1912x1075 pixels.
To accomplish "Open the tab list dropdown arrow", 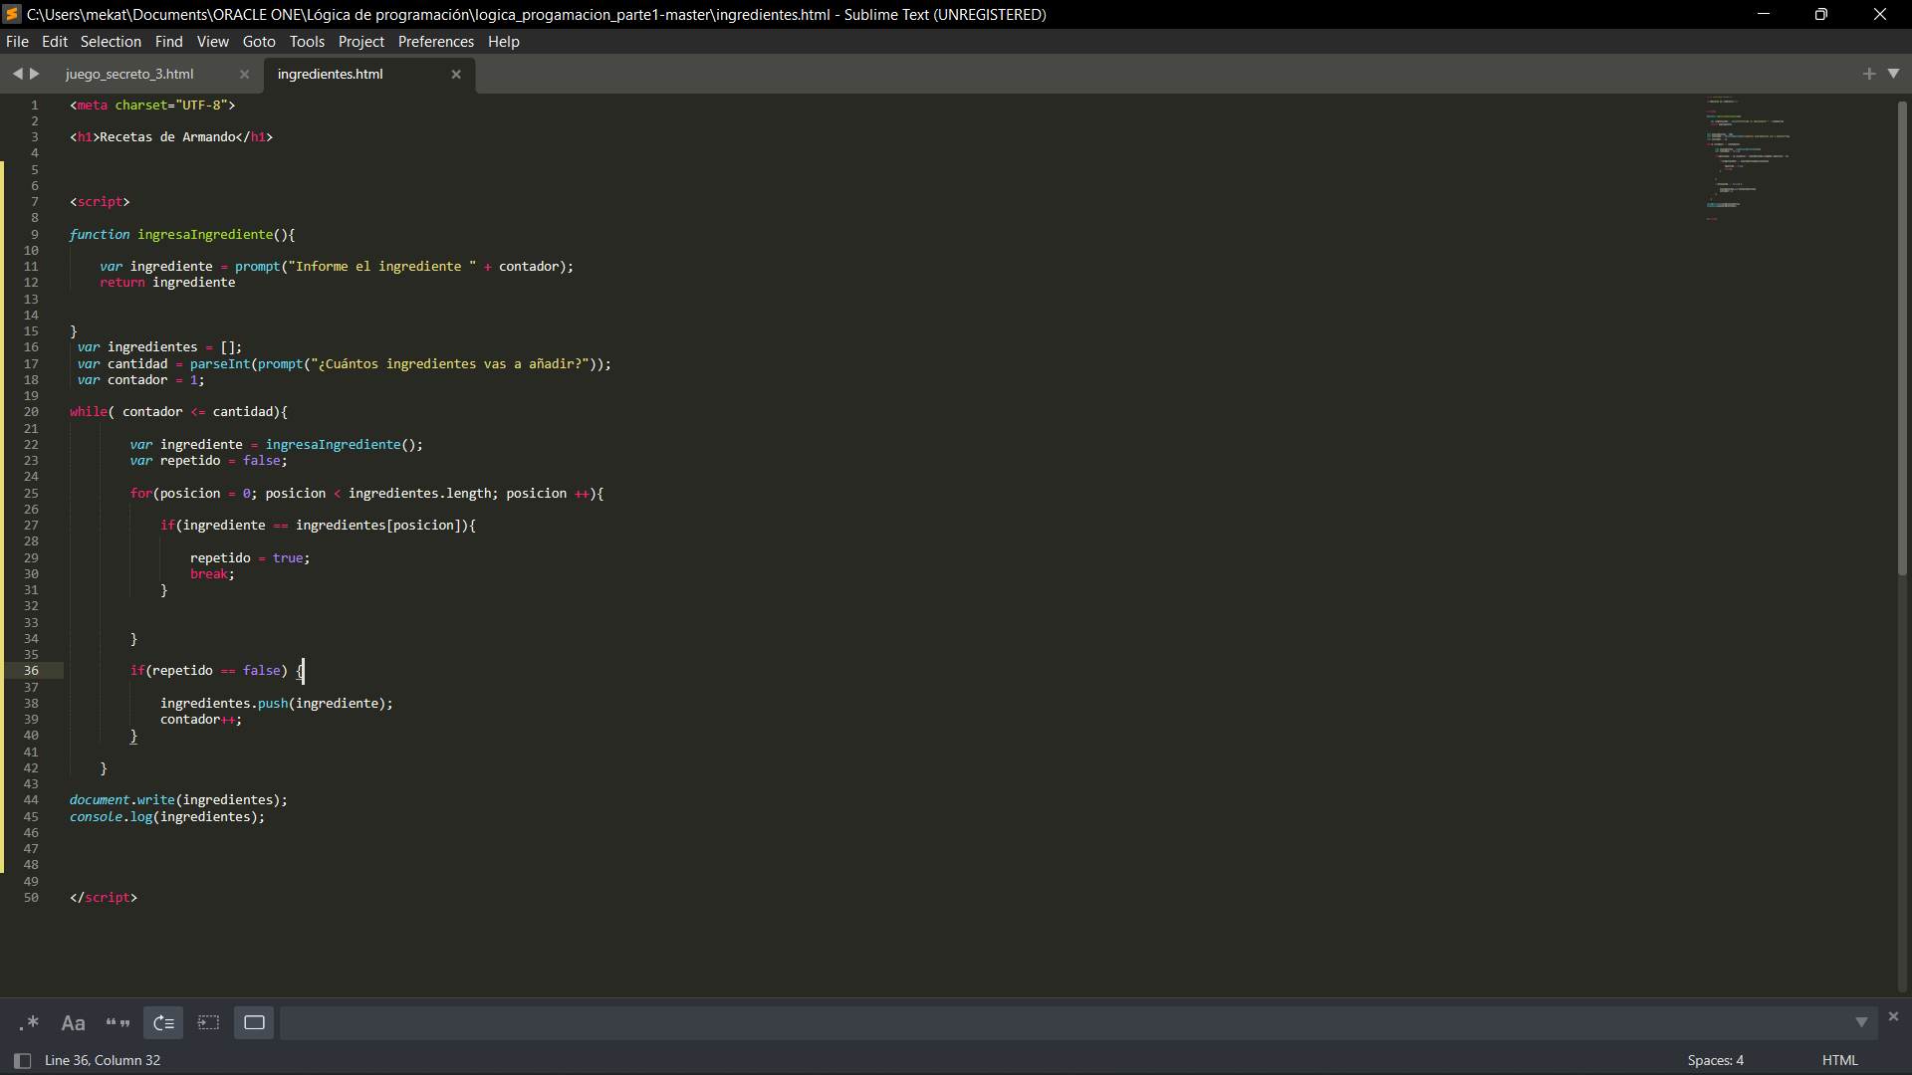I will 1893,74.
